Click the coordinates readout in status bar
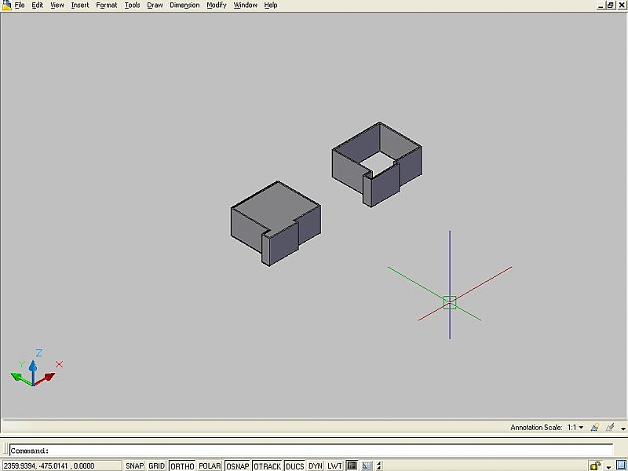The width and height of the screenshot is (628, 471). [49, 466]
